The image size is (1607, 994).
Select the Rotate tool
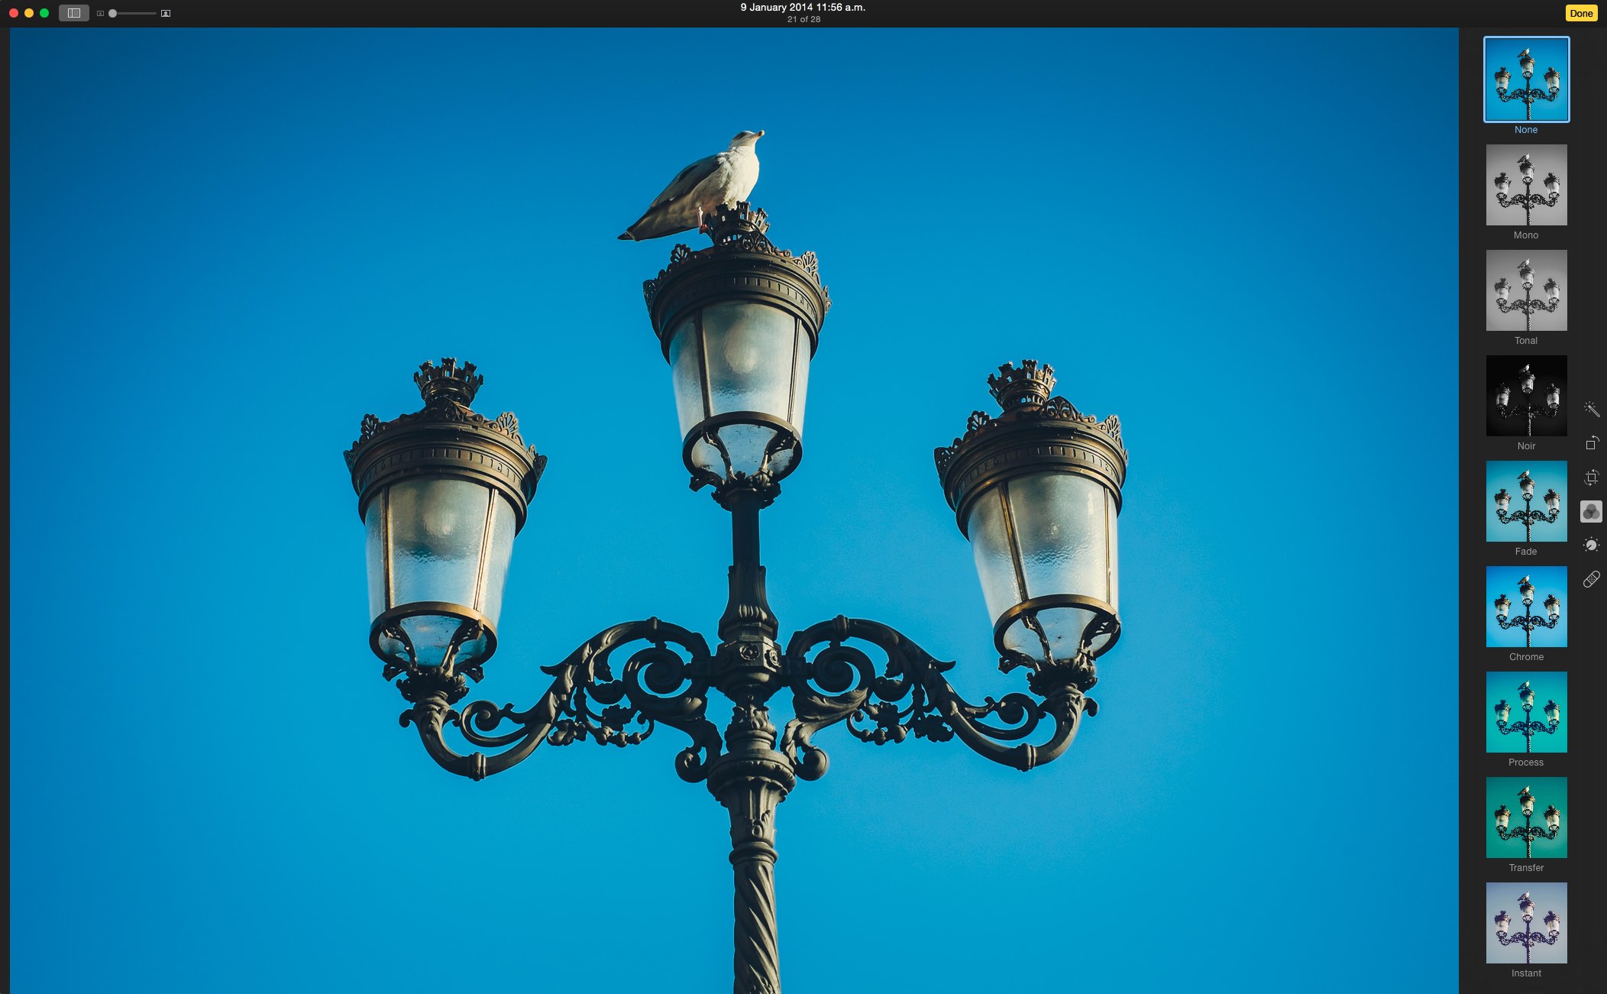(x=1591, y=443)
